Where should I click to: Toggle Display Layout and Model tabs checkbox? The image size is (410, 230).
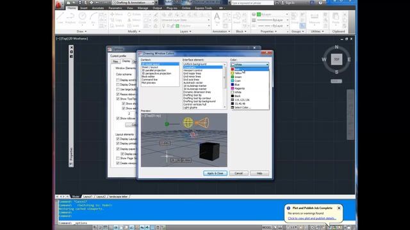118,139
